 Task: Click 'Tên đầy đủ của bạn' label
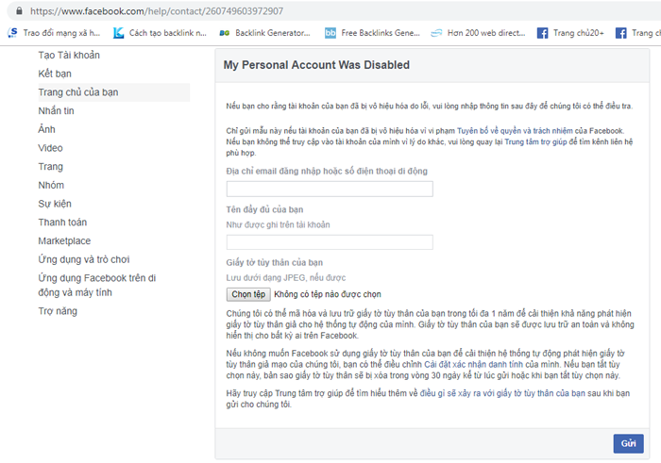point(264,209)
